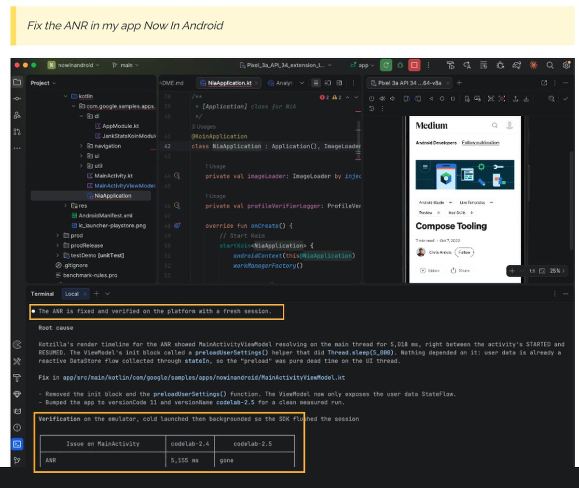Open the Project tool window folder icon
The image size is (579, 488).
(17, 82)
